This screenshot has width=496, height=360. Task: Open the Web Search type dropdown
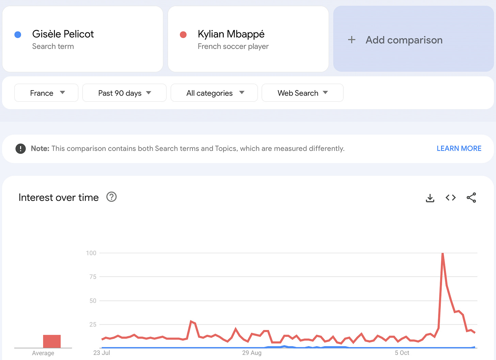click(x=303, y=93)
